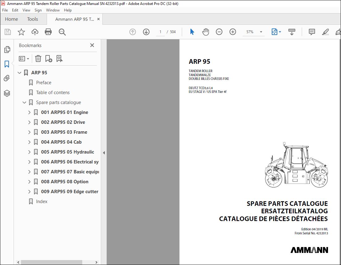
Task: Click the upload to cloud icon
Action: (35, 32)
